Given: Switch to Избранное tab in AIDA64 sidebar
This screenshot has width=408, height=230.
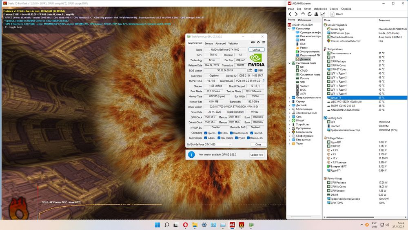Looking at the screenshot, I should tap(304, 20).
